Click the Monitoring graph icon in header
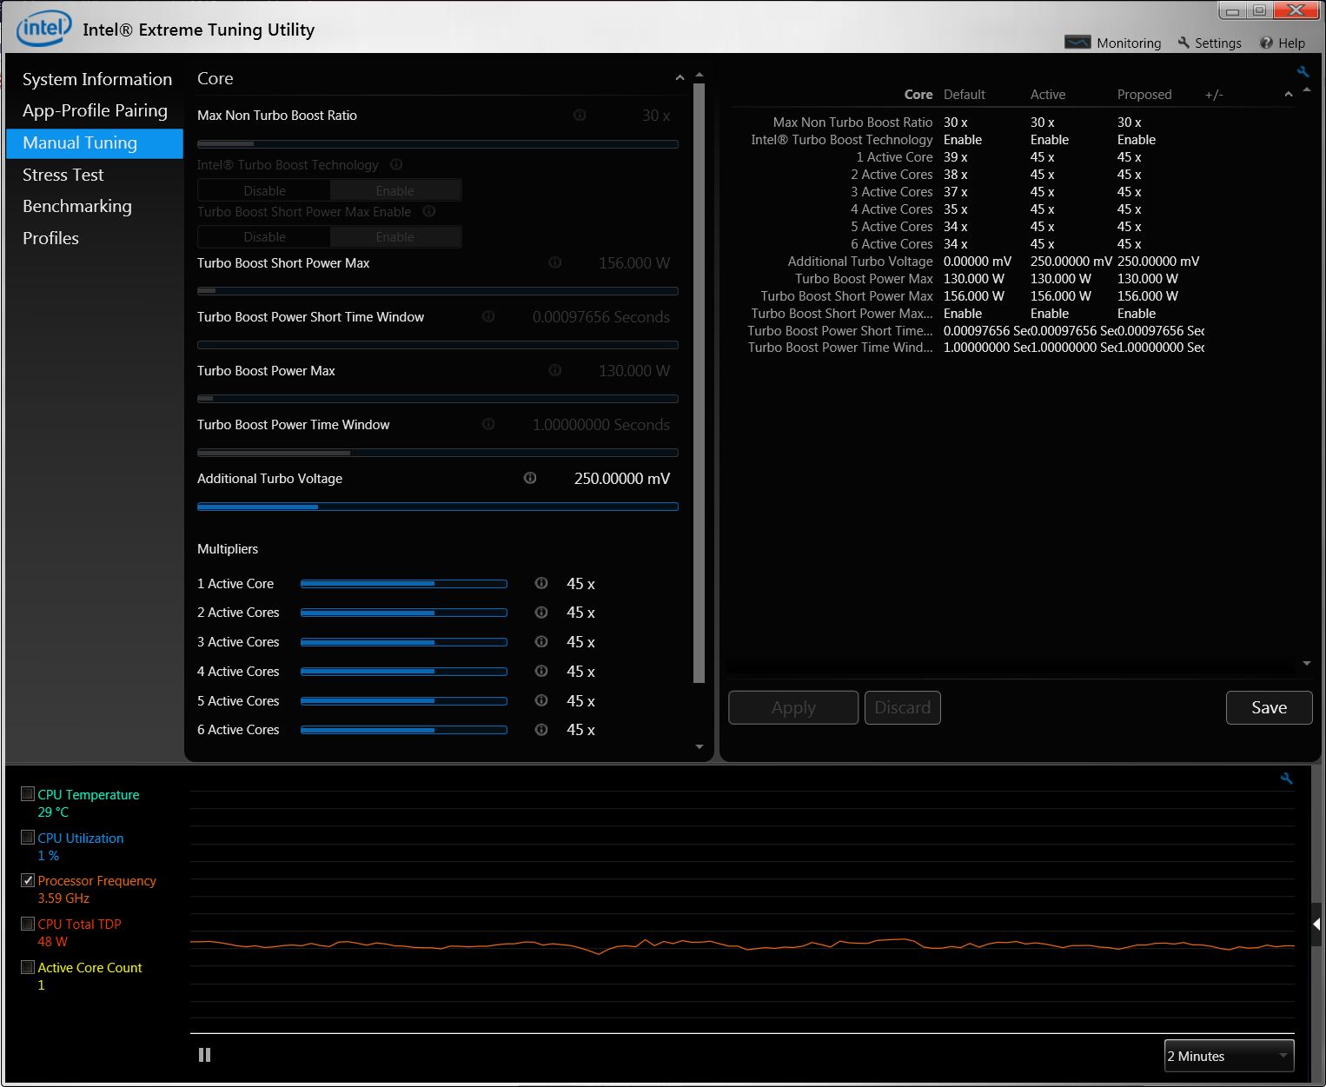The image size is (1326, 1087). tap(1077, 43)
